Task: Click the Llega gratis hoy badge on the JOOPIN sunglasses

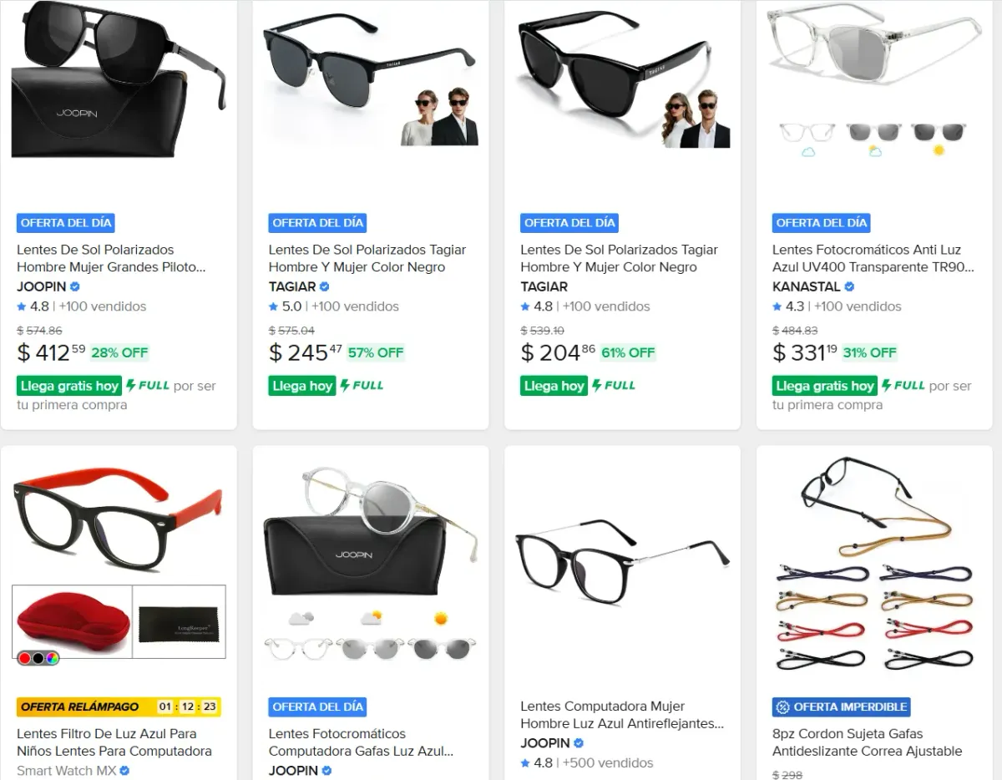Action: (69, 386)
